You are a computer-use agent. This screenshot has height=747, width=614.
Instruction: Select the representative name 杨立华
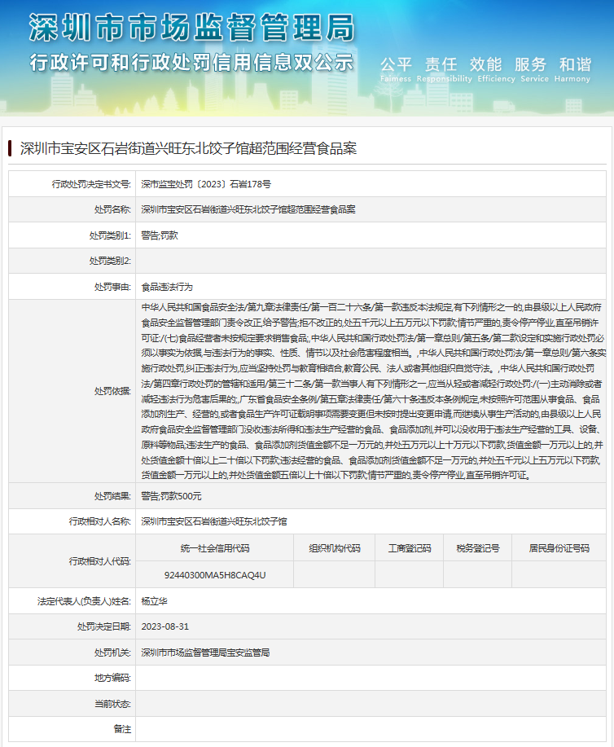pyautogui.click(x=154, y=601)
